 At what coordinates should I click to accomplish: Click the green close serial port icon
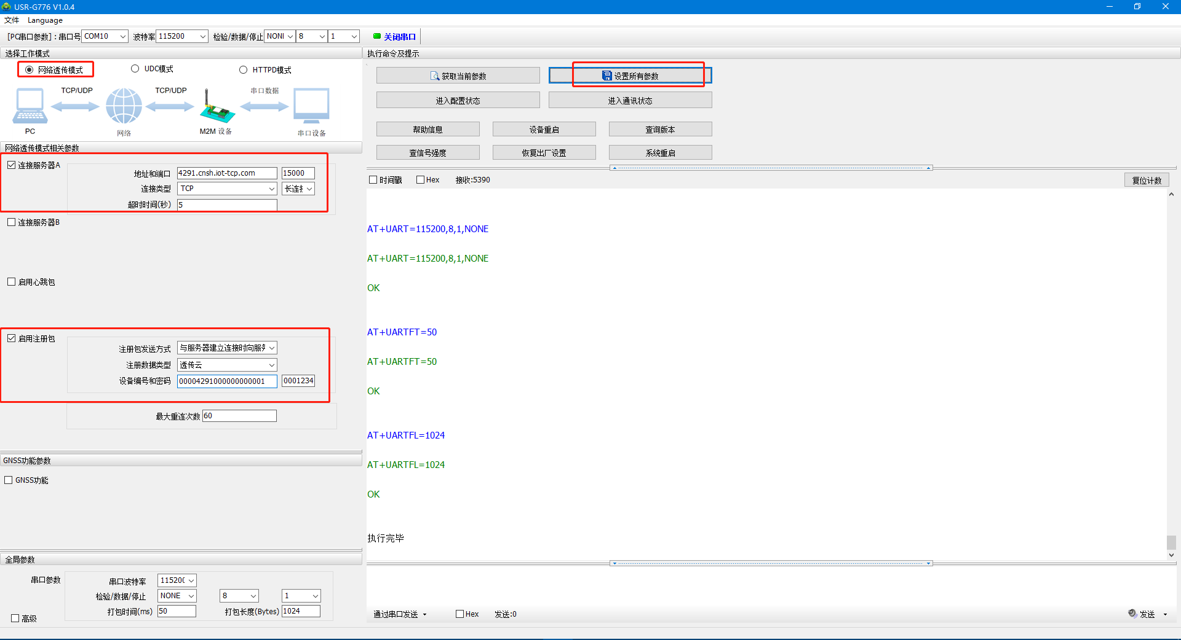[377, 36]
